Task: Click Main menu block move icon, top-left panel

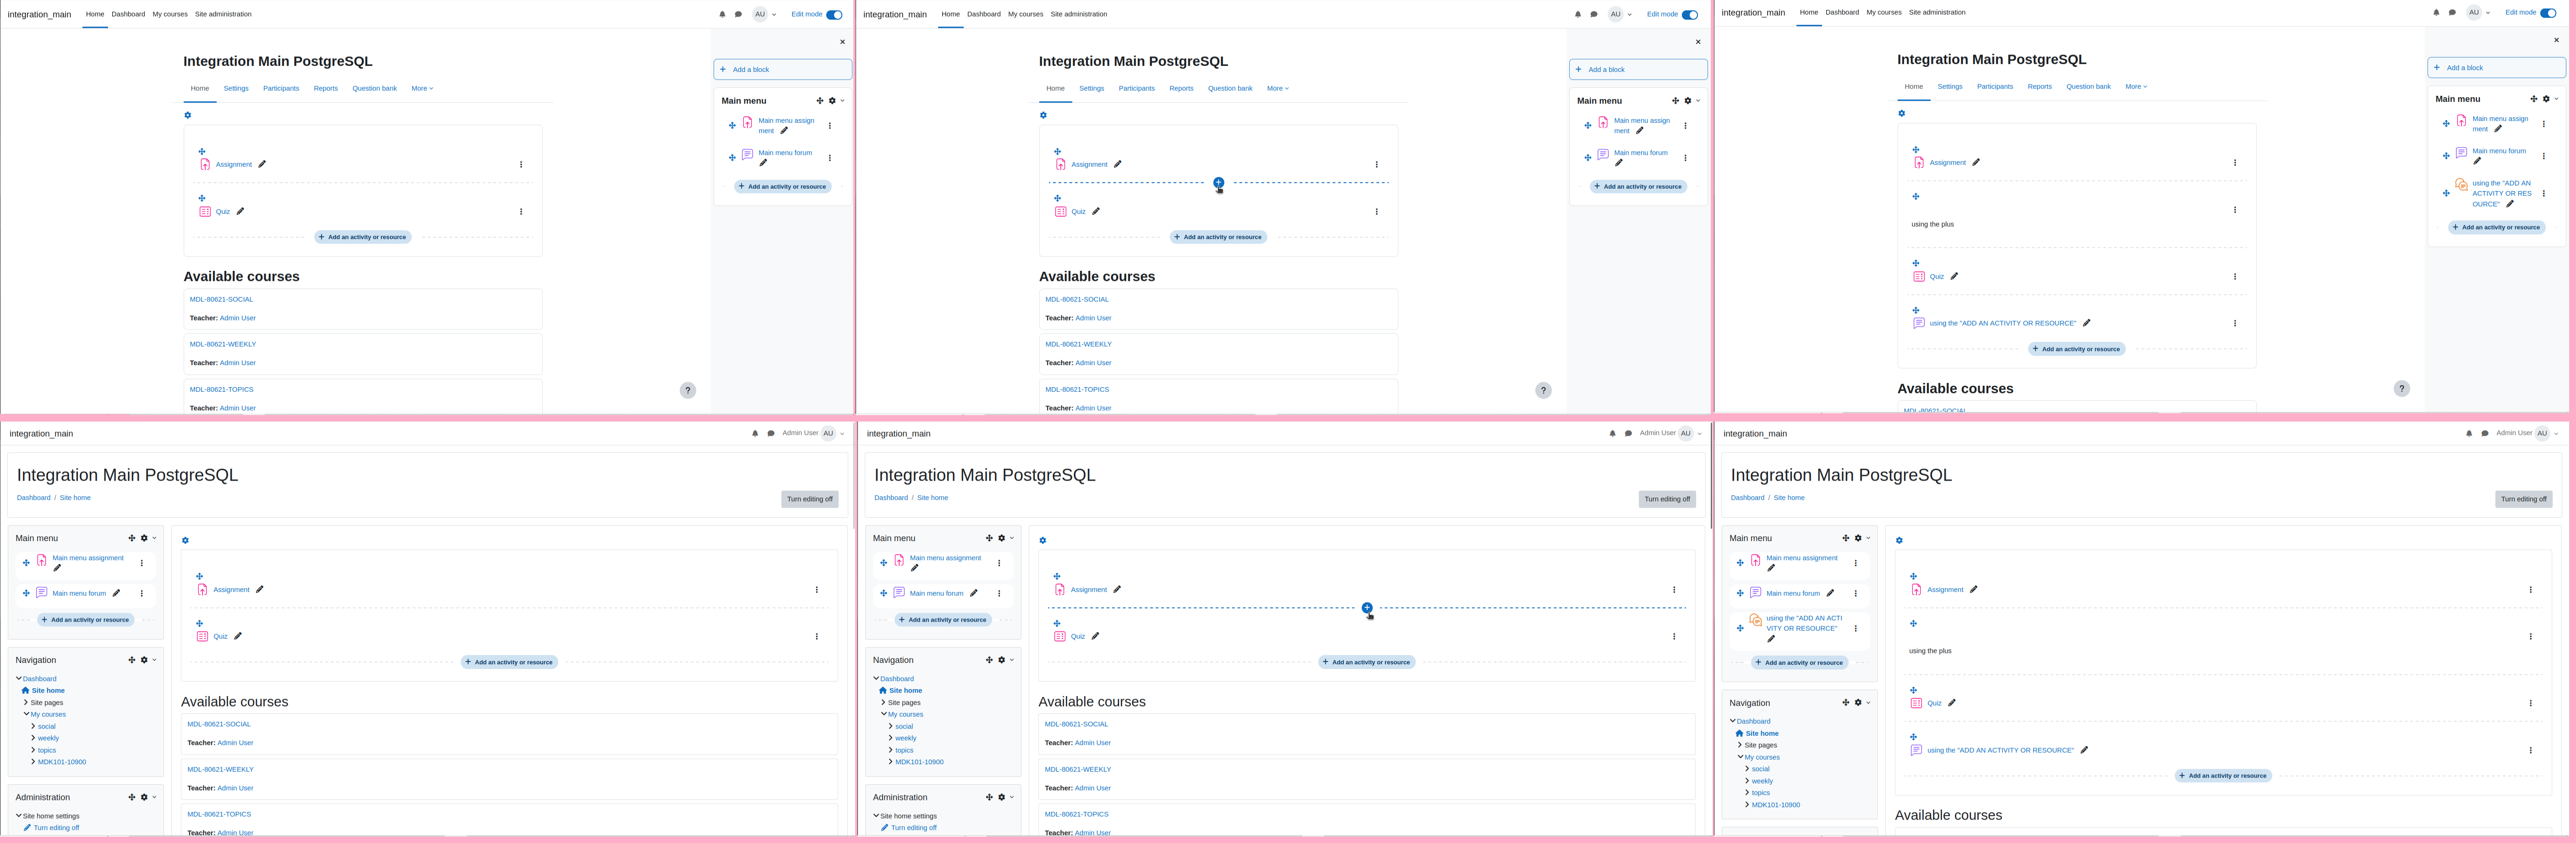Action: (820, 101)
